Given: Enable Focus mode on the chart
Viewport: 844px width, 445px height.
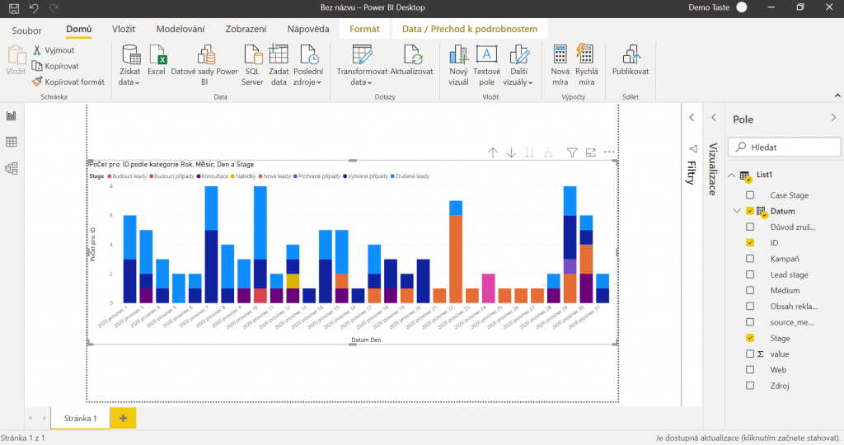Looking at the screenshot, I should [x=591, y=152].
